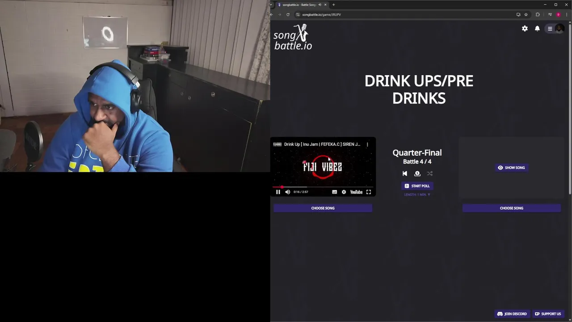Click the Quarter-Final heading text

coord(417,153)
